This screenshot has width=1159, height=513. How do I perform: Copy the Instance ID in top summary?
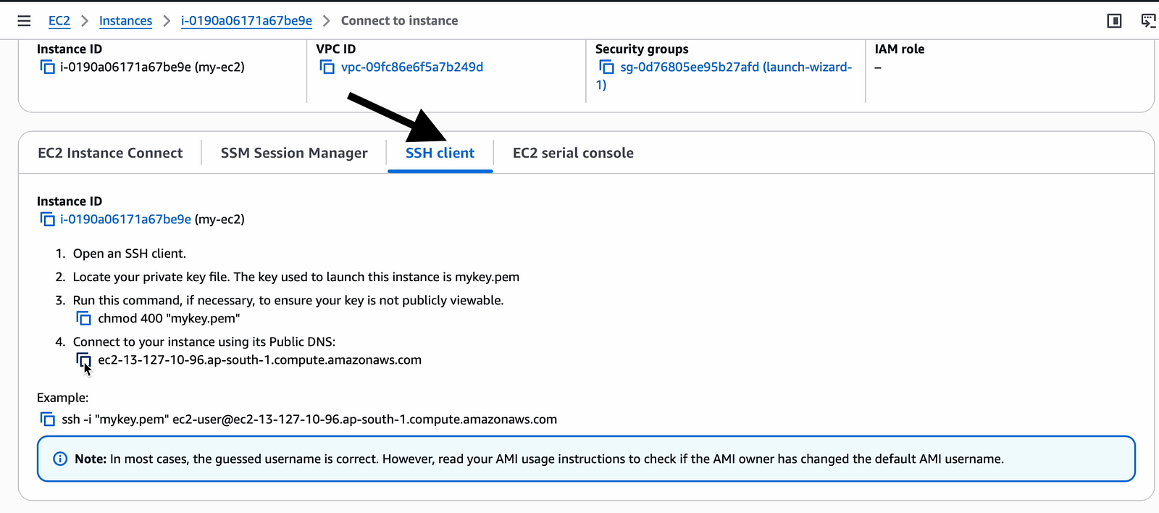[48, 67]
